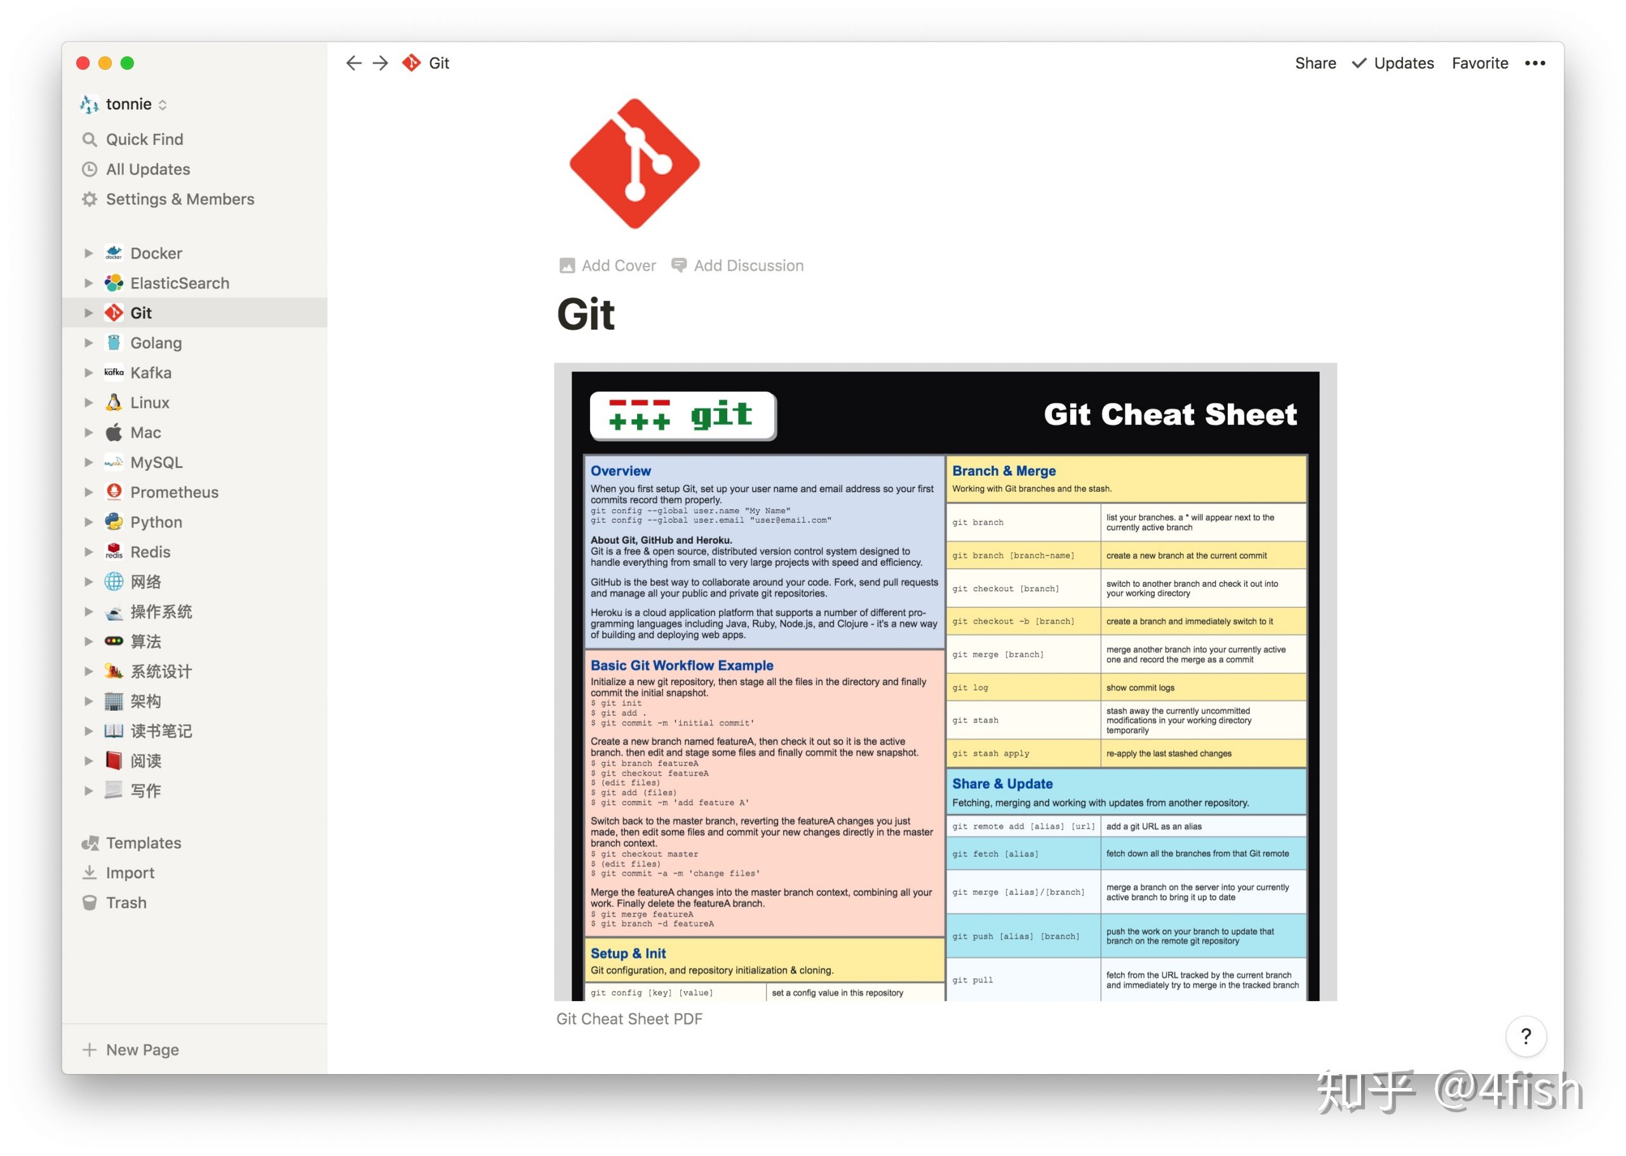The height and width of the screenshot is (1156, 1626).
Task: Click the Kafka icon in sidebar
Action: pyautogui.click(x=114, y=373)
